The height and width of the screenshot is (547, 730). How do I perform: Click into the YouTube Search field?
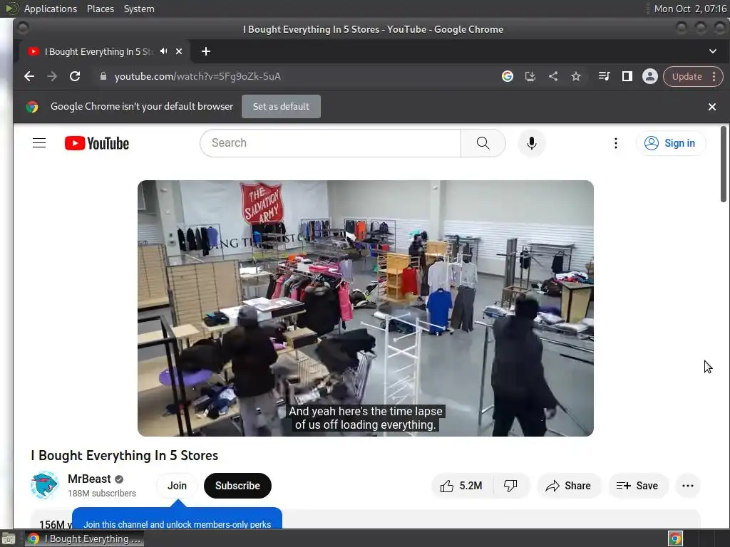(x=330, y=142)
